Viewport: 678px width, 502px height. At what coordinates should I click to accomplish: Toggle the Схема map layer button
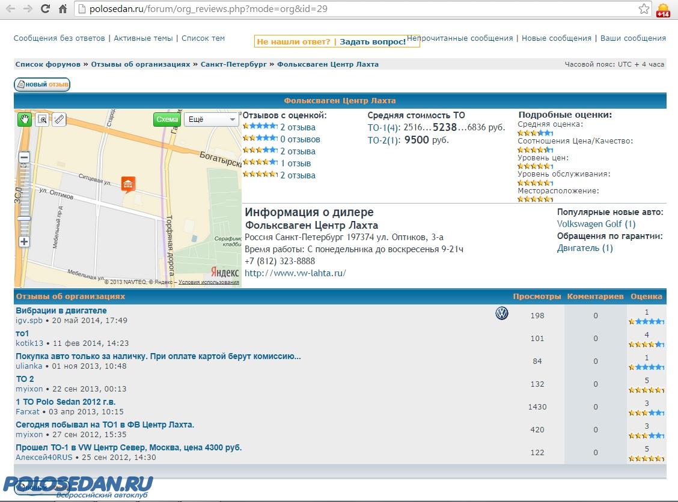point(167,119)
